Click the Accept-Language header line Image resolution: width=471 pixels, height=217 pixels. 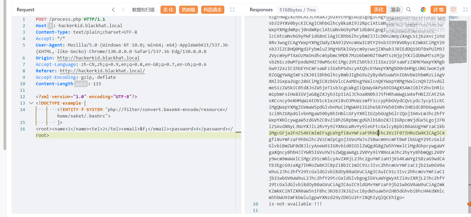click(121, 64)
